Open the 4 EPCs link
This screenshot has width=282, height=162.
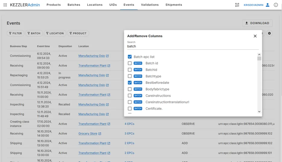(129, 124)
